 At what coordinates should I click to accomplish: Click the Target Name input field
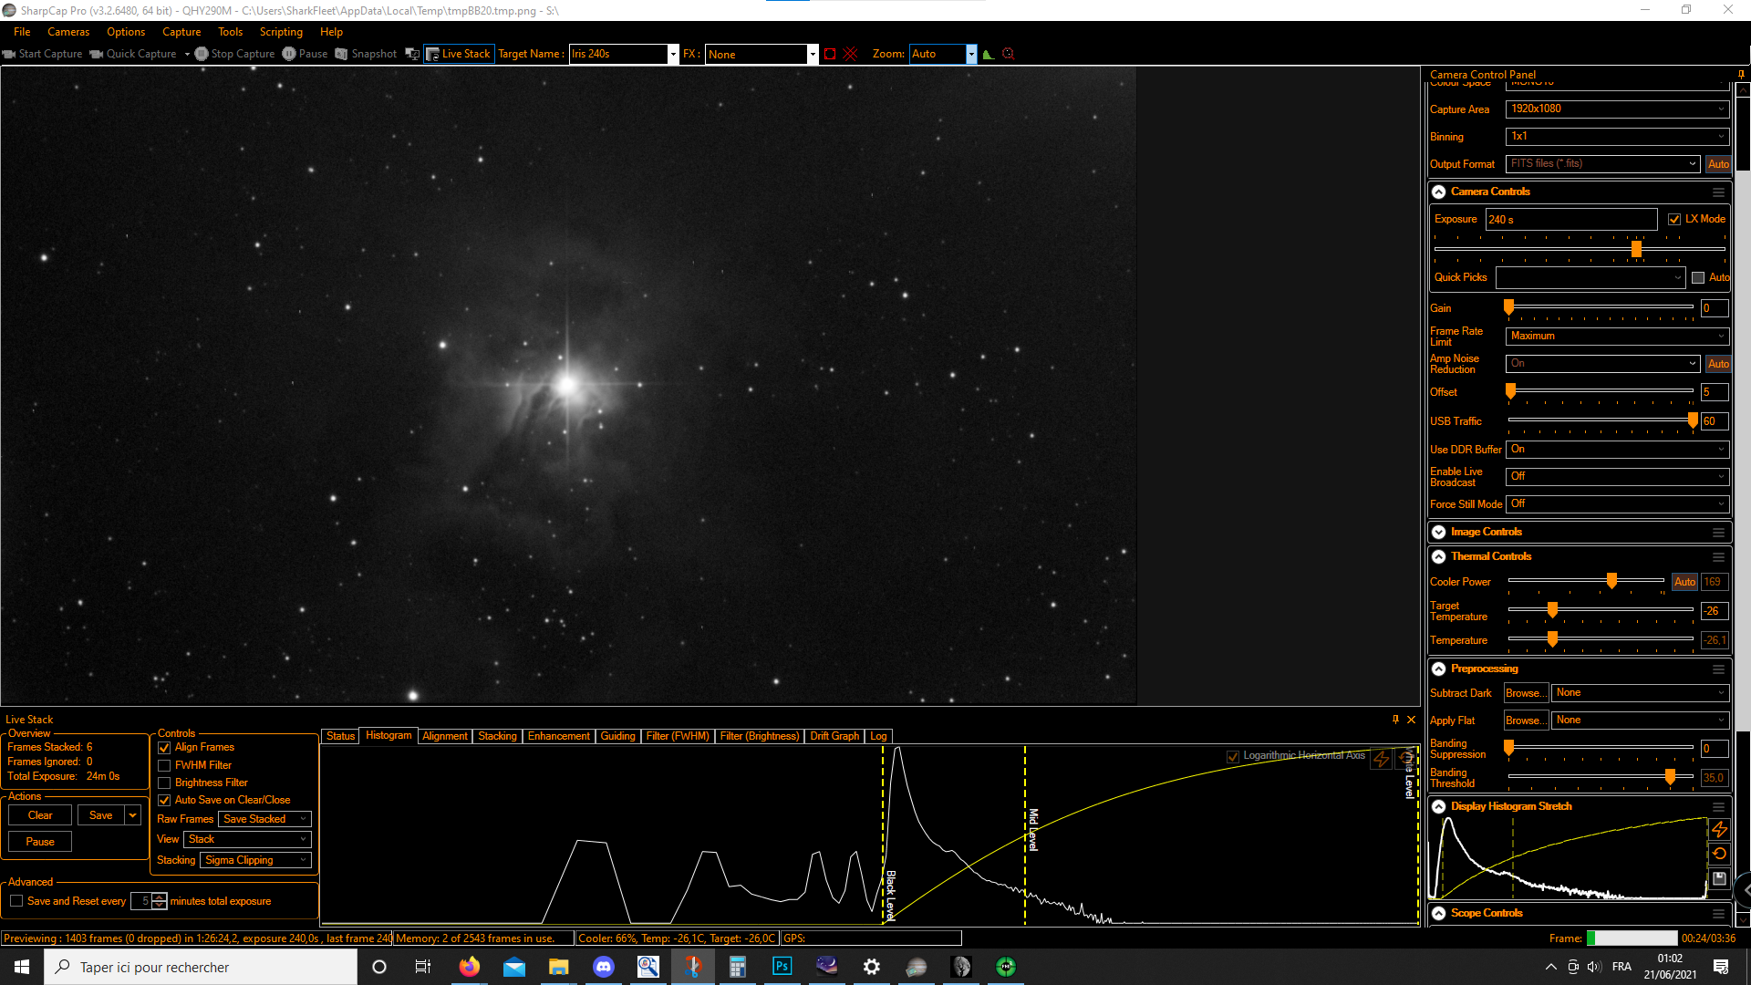[x=619, y=55]
